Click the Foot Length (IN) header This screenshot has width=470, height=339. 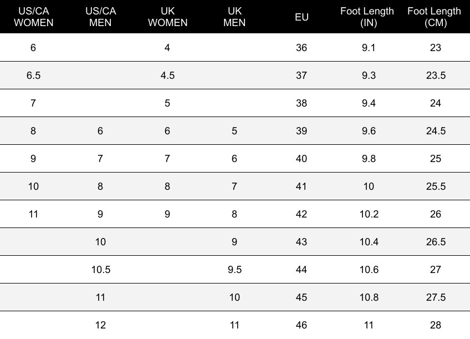[x=369, y=17]
